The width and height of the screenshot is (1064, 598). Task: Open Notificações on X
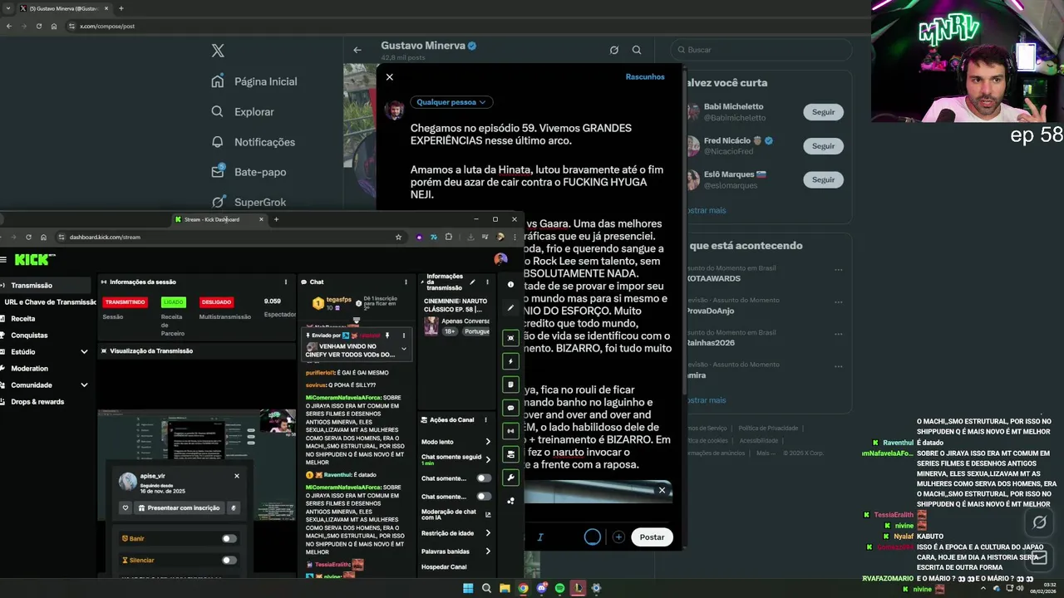click(253, 142)
